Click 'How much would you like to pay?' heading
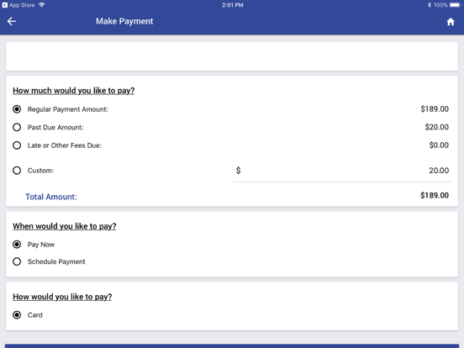The image size is (464, 348). pos(73,91)
